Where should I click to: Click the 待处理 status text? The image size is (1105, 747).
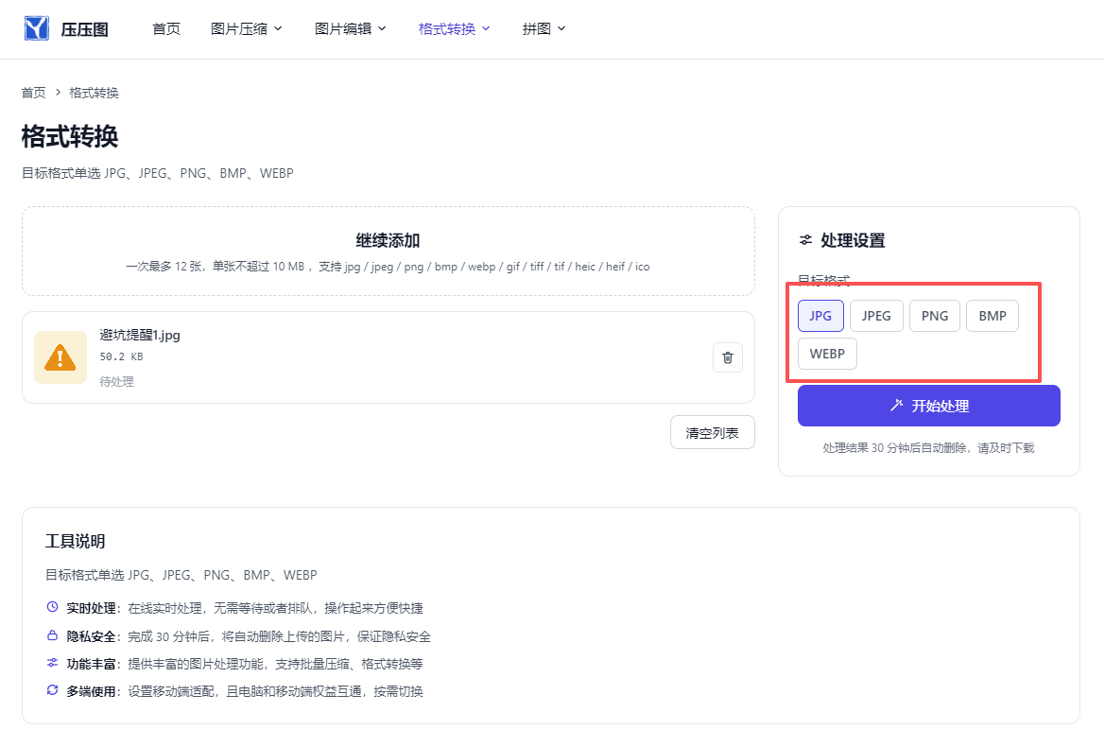pyautogui.click(x=116, y=381)
